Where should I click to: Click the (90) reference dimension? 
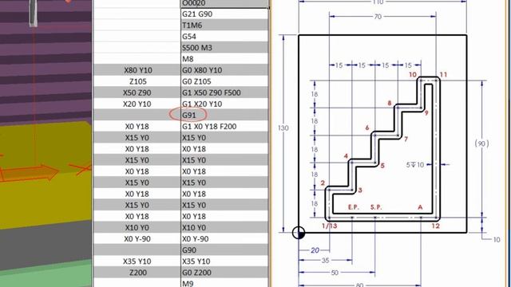click(482, 143)
